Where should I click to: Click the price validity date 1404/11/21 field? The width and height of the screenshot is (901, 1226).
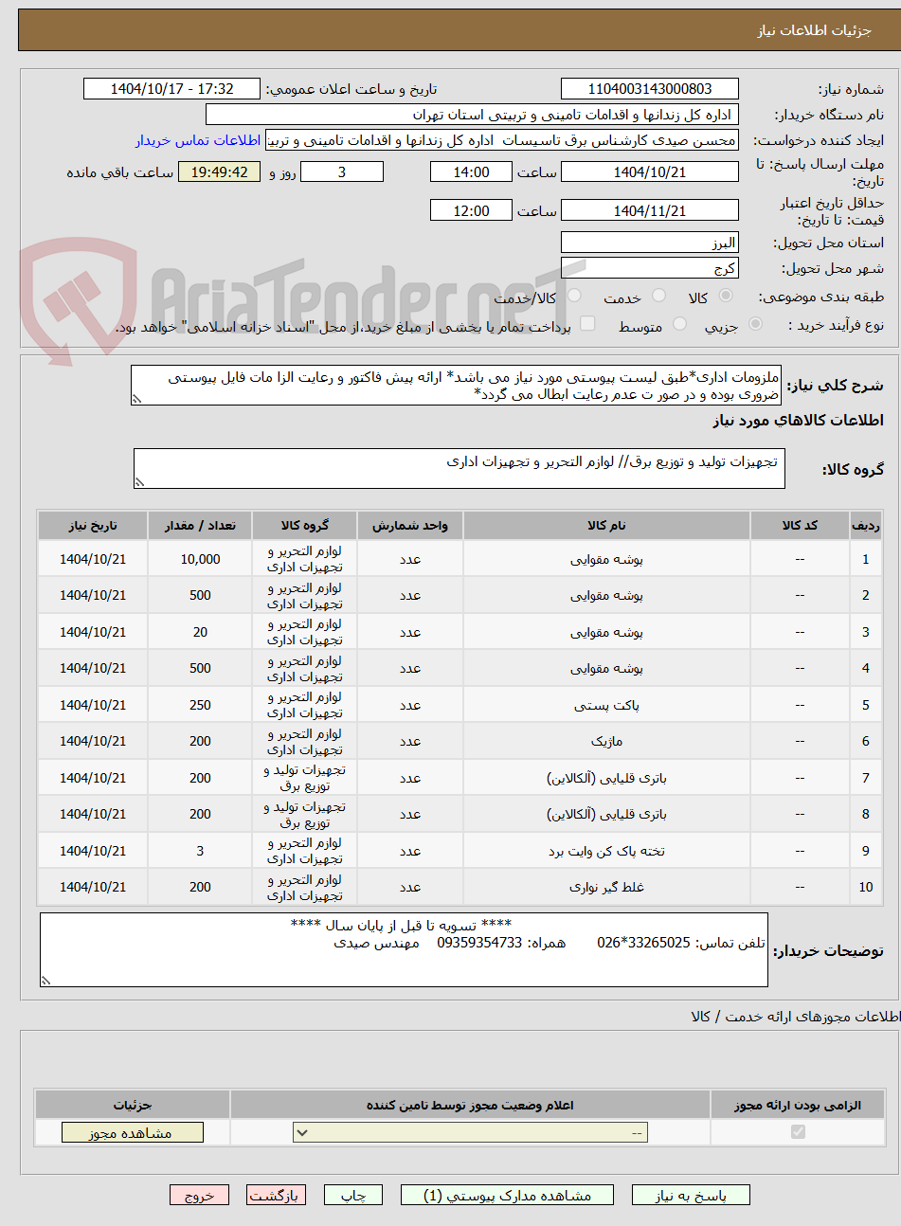point(650,210)
